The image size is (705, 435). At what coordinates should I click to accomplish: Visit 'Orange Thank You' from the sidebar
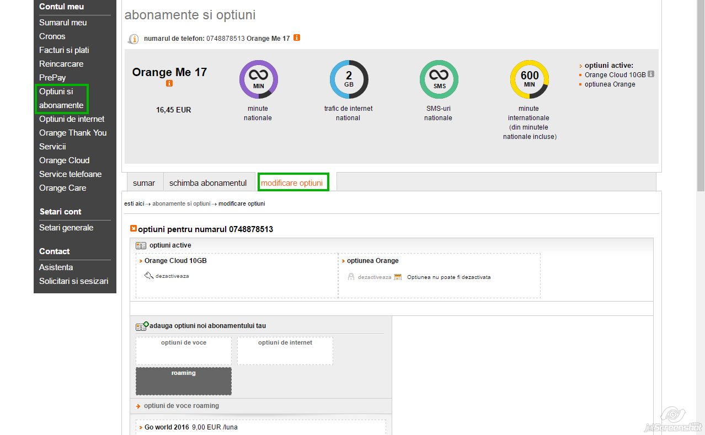click(x=73, y=133)
